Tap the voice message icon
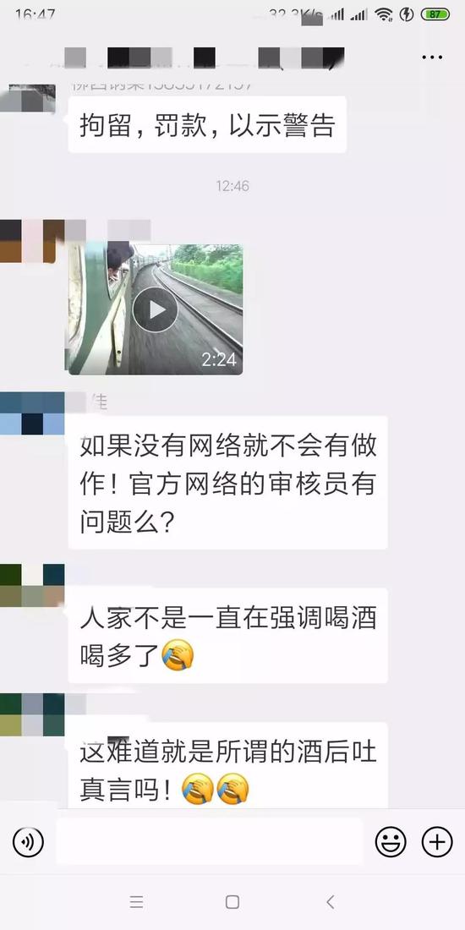This screenshot has height=930, width=465. [28, 841]
